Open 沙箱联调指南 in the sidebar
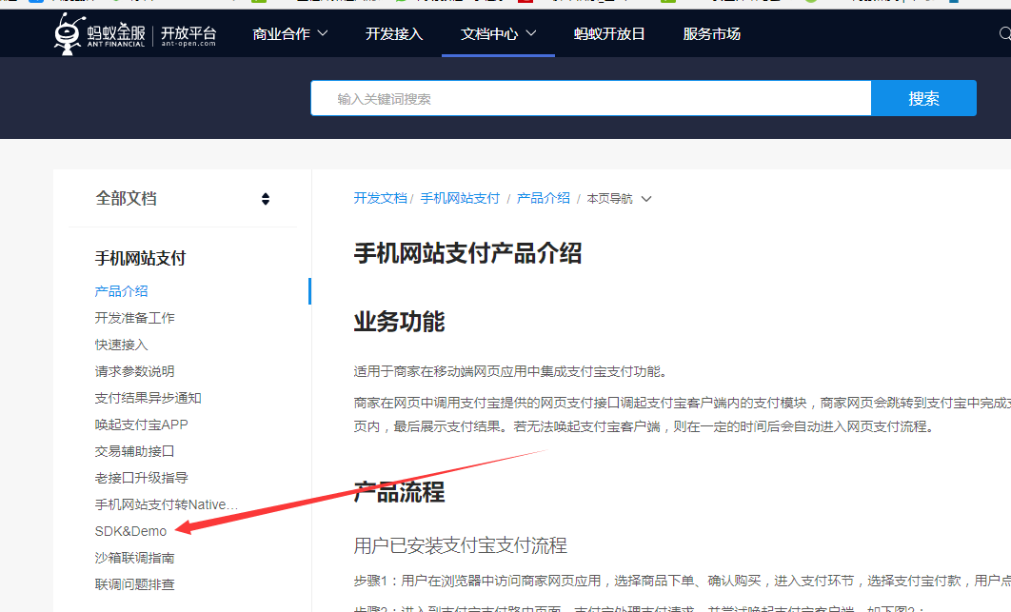The width and height of the screenshot is (1011, 612). click(135, 558)
